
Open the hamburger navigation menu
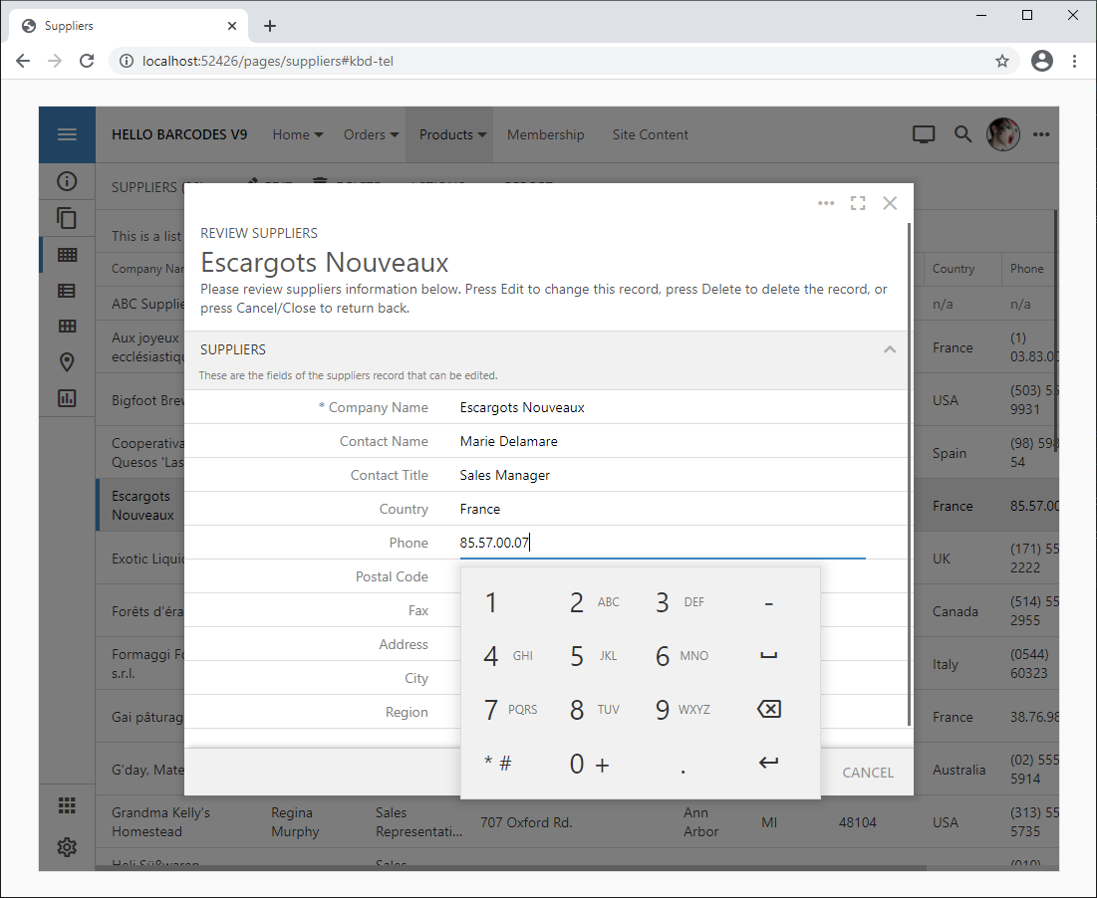67,134
